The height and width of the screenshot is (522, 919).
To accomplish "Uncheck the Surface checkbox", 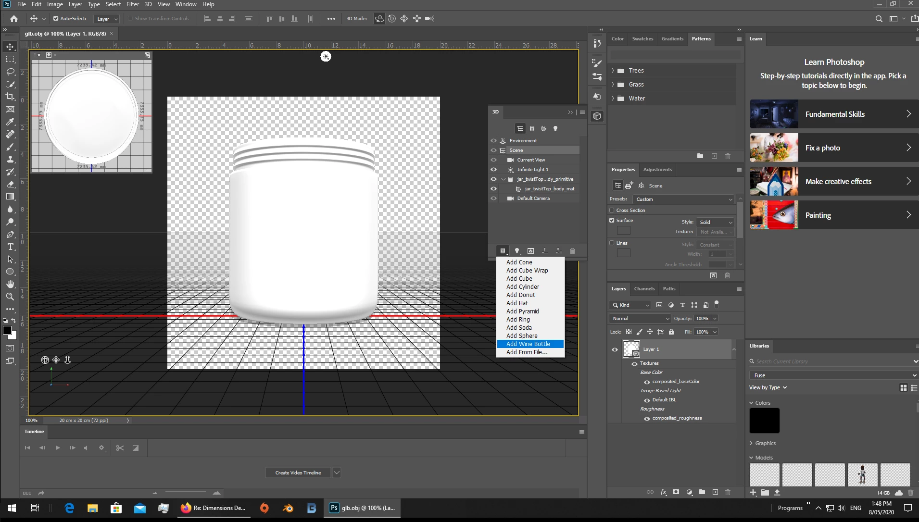I will (x=612, y=220).
